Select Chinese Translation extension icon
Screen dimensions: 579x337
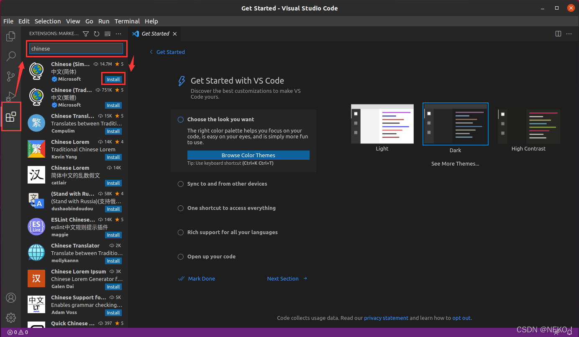[36, 123]
